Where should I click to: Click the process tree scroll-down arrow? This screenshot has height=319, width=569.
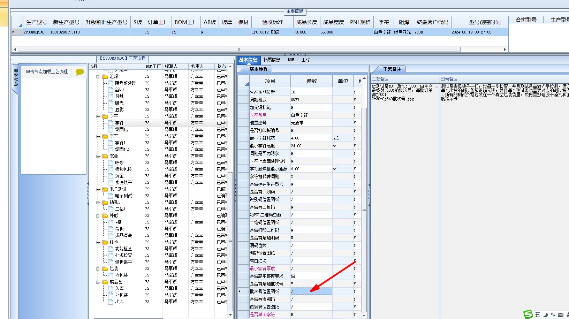tap(230, 315)
